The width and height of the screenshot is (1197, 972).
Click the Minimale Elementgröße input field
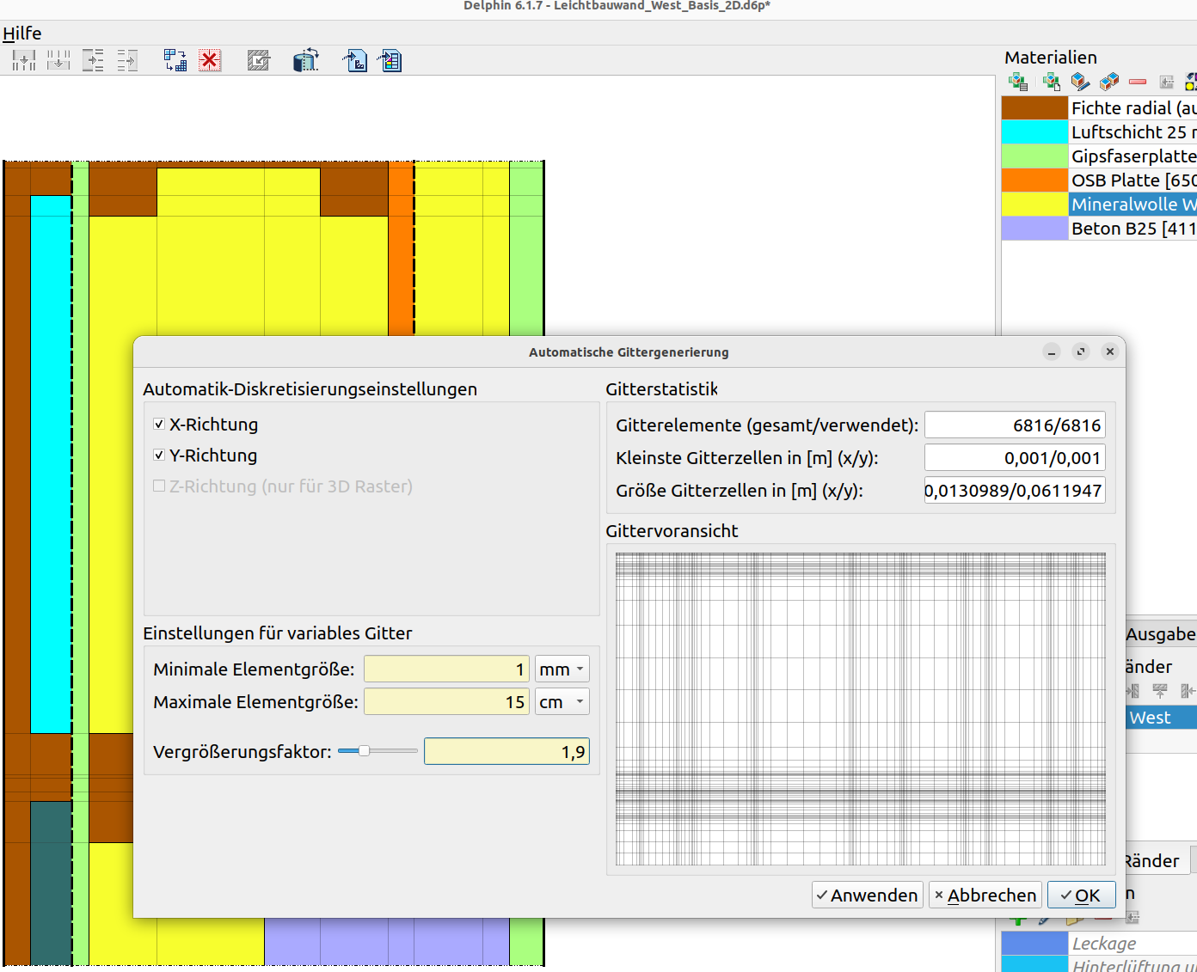click(447, 669)
